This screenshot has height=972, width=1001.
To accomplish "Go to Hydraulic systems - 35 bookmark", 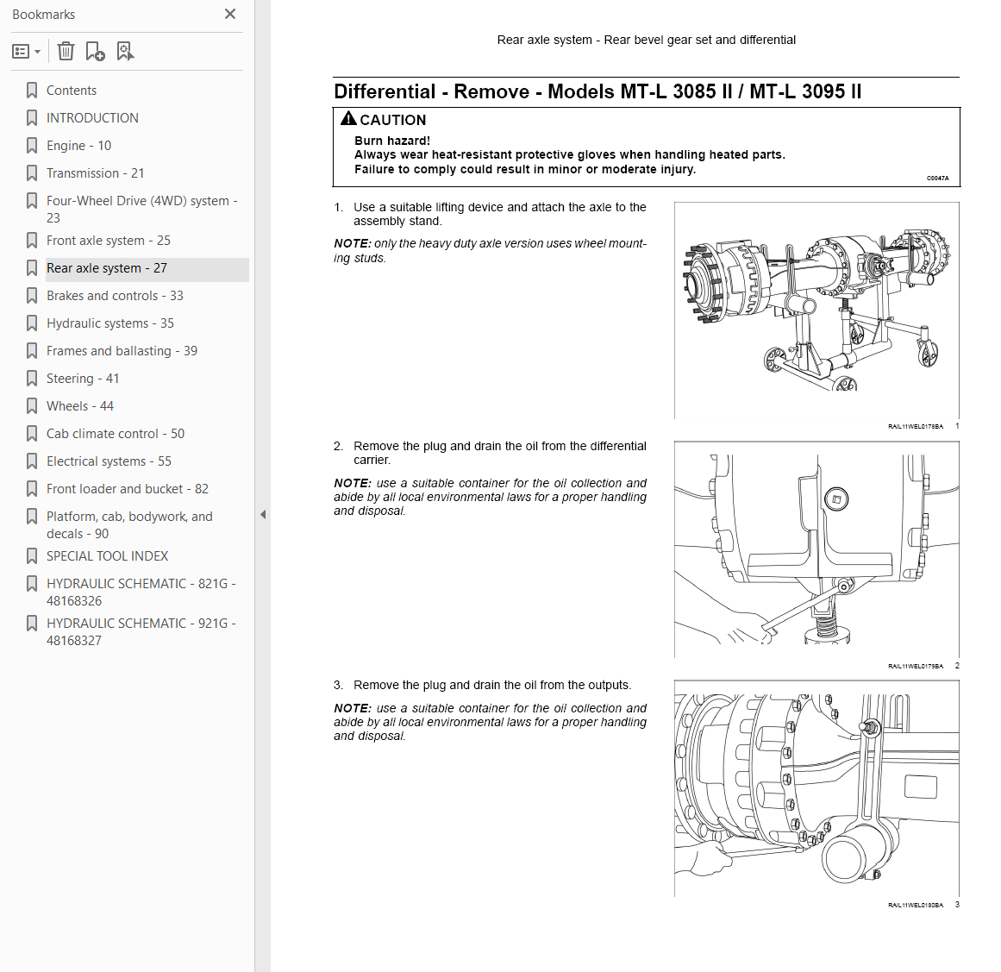I will click(110, 323).
